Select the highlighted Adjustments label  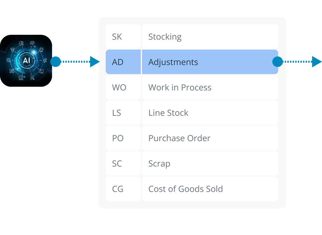coord(173,62)
